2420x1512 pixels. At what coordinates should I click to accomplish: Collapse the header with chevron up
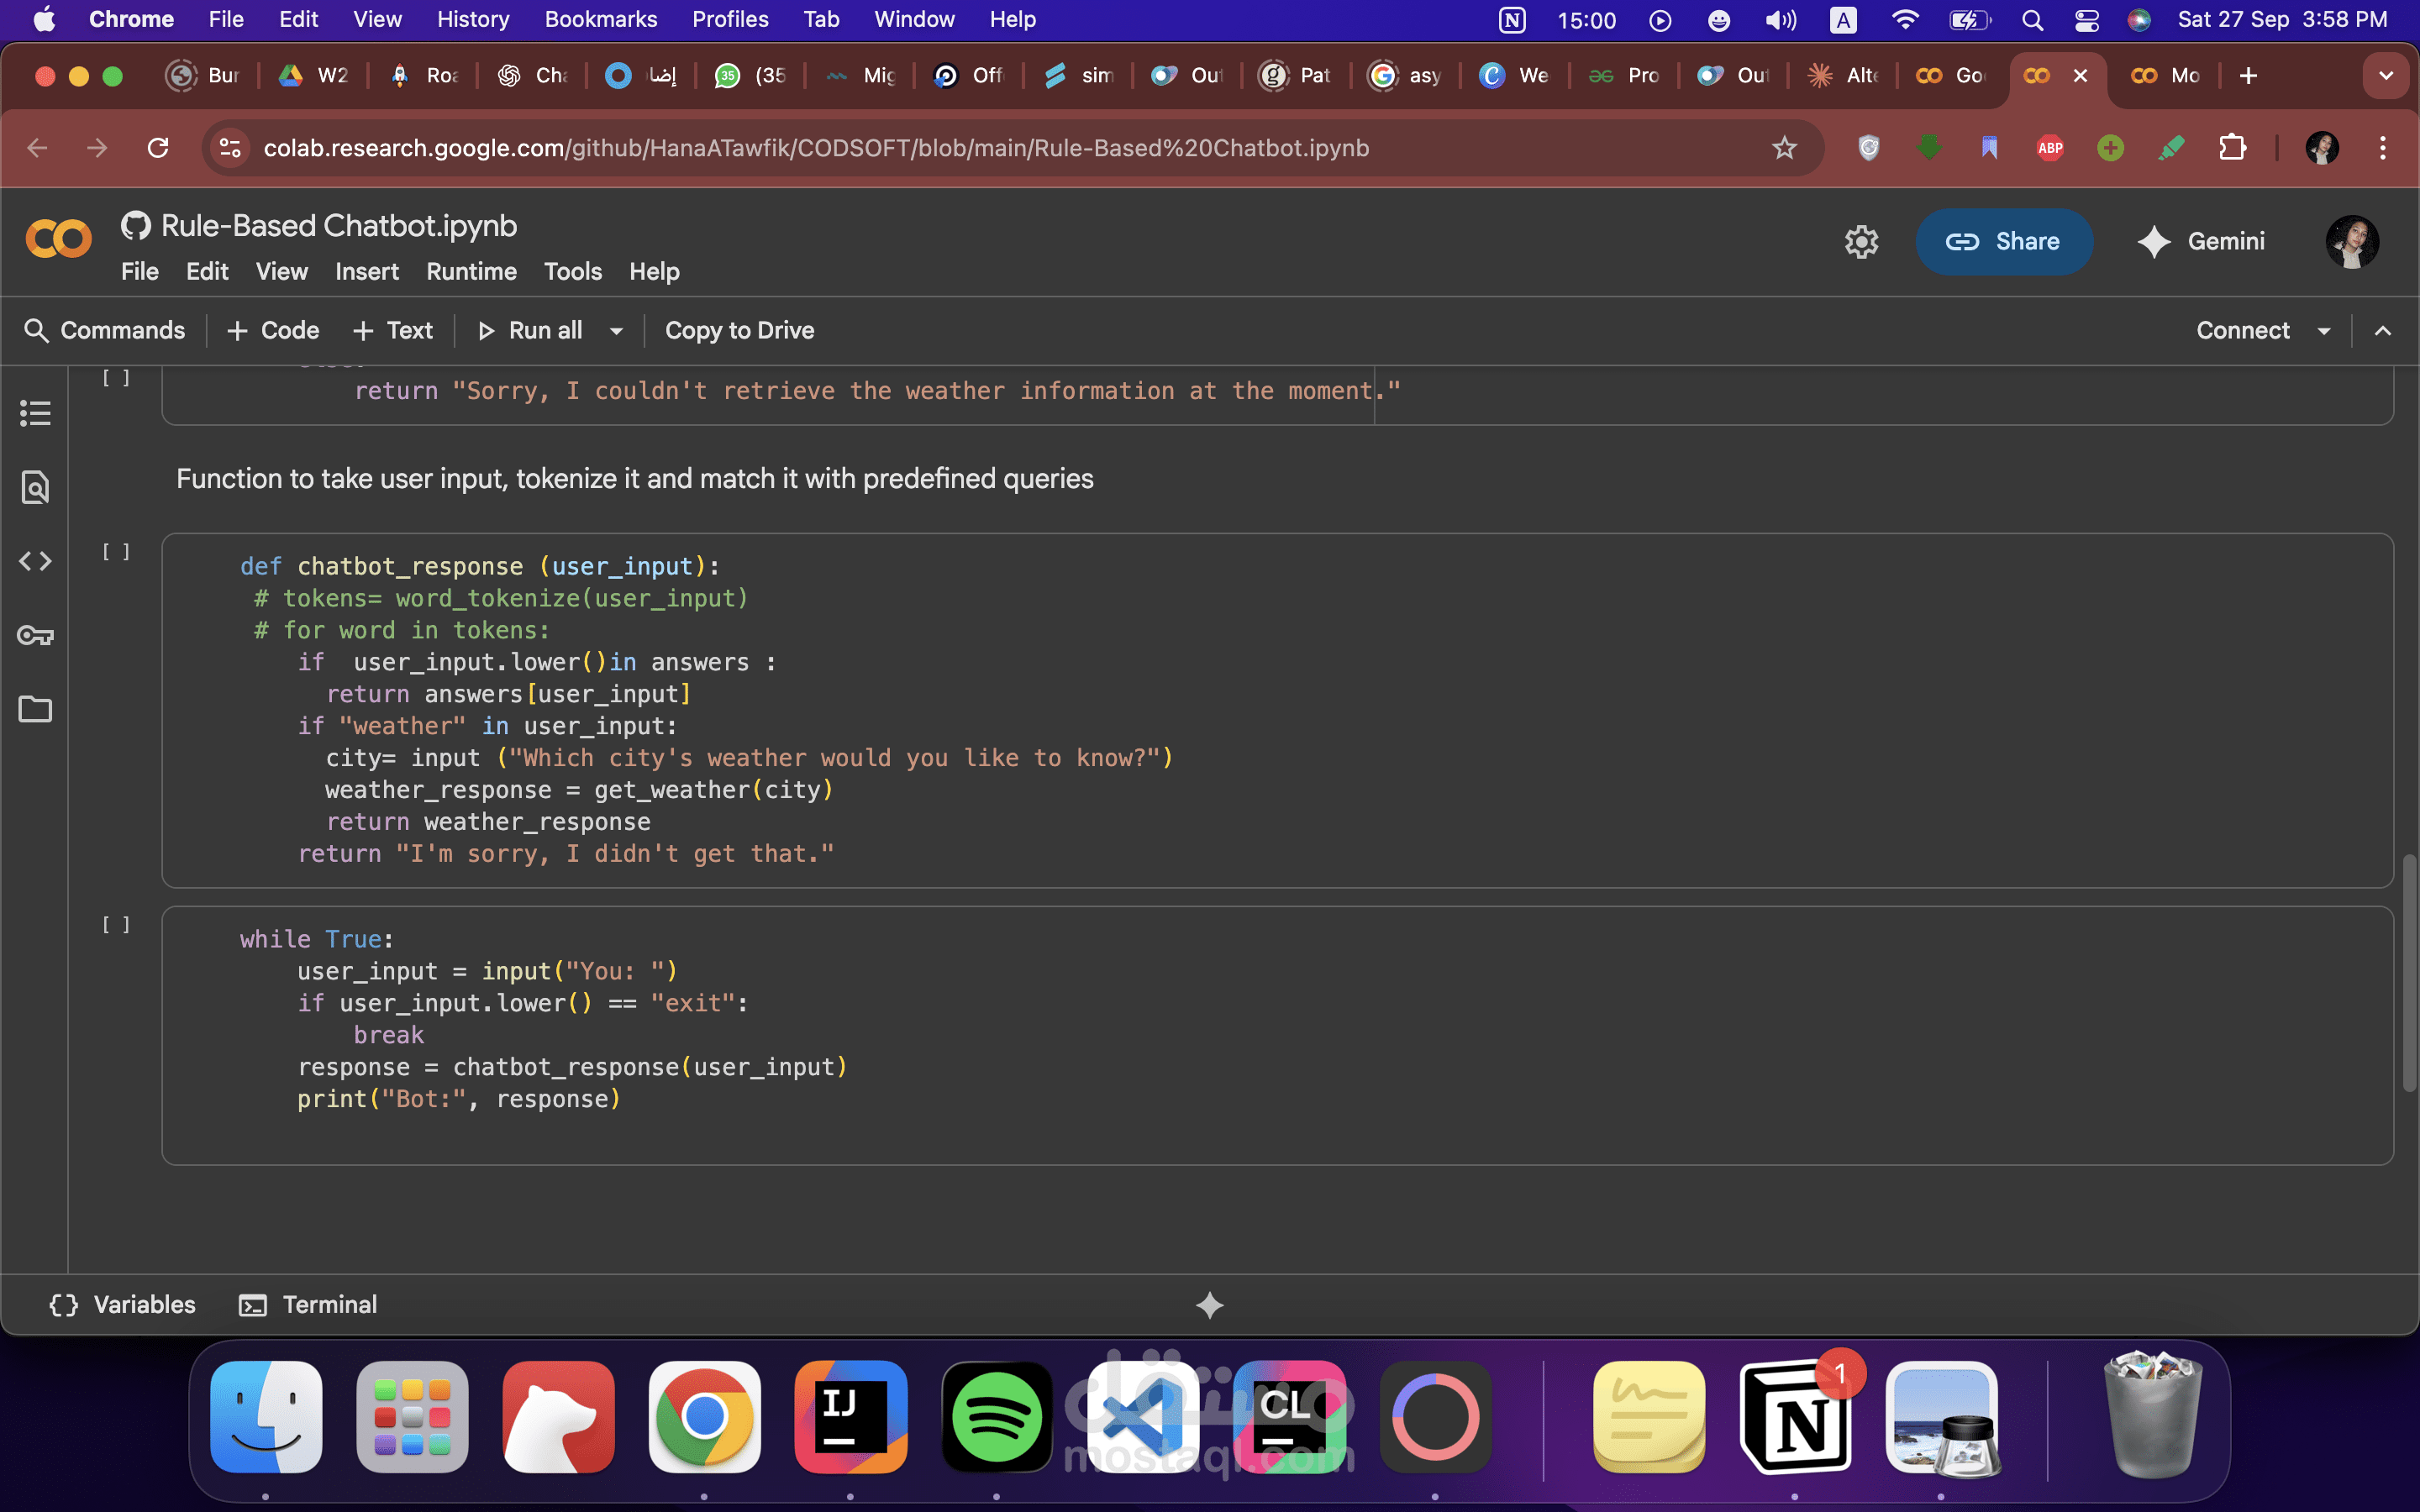(x=2383, y=331)
